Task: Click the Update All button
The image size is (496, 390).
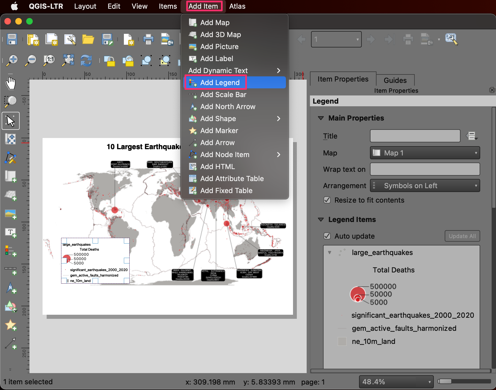Action: [462, 236]
